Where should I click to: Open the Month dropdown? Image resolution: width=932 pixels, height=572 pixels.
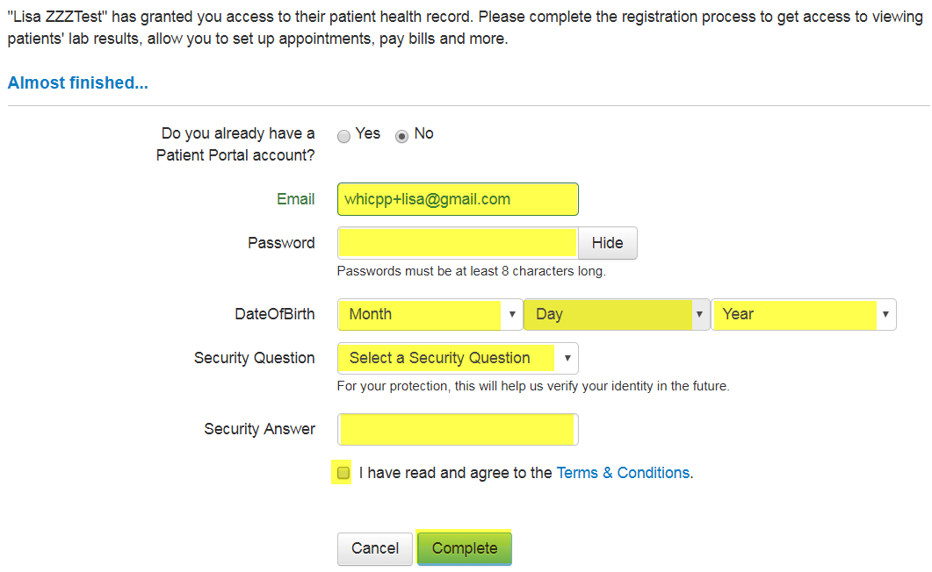point(422,314)
